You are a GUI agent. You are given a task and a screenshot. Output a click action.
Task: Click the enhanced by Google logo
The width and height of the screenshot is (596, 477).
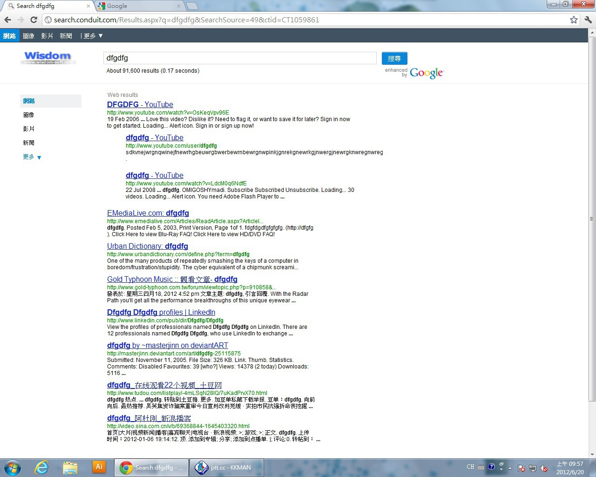(414, 73)
